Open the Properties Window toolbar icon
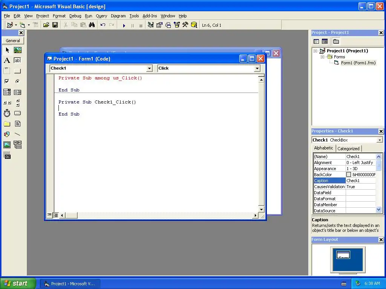Image resolution: width=386 pixels, height=289 pixels. [159, 25]
